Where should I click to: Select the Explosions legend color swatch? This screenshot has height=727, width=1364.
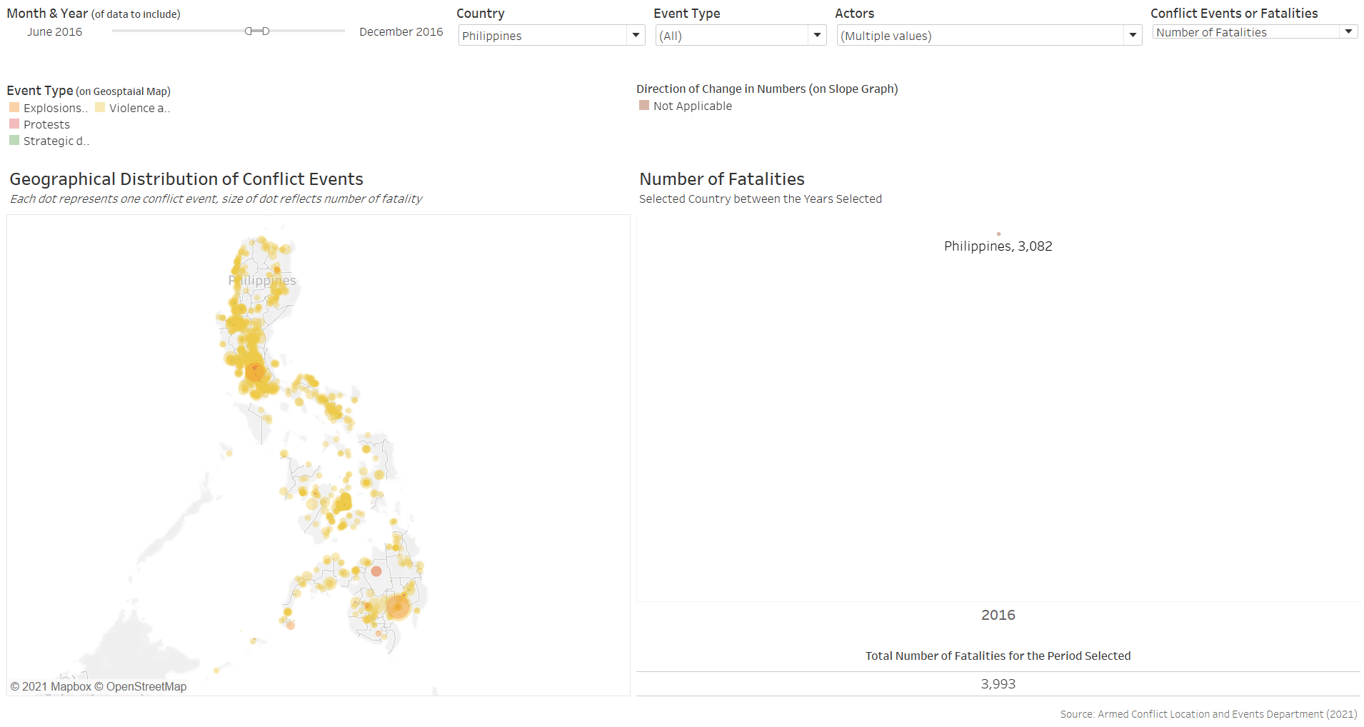click(14, 108)
